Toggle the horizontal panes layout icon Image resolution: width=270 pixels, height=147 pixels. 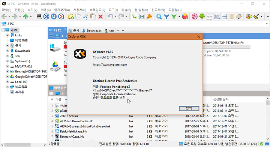[x=224, y=16]
